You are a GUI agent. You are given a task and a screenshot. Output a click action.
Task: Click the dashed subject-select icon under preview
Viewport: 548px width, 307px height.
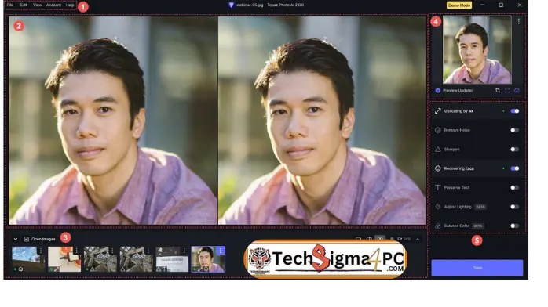pos(507,91)
